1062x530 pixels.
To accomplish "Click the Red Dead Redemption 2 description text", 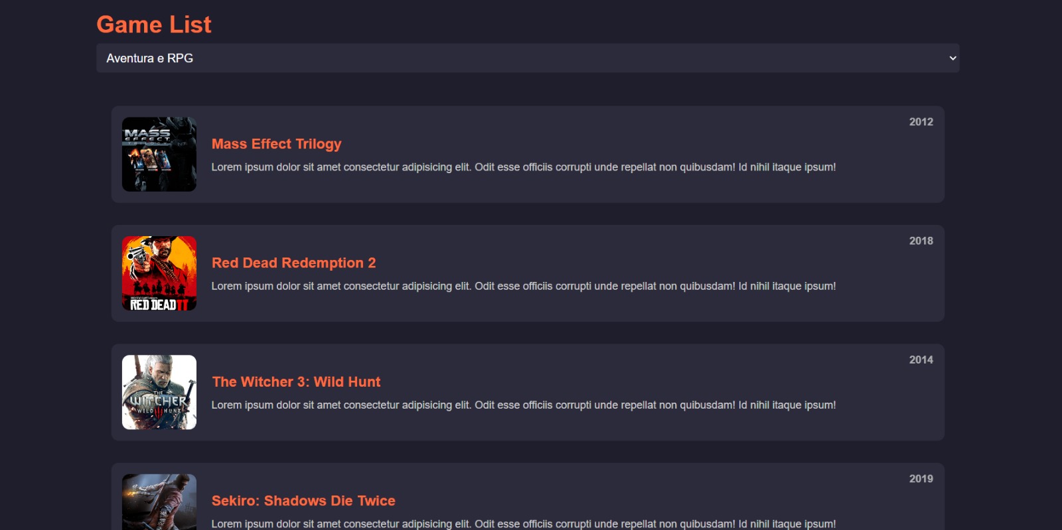I will click(524, 286).
